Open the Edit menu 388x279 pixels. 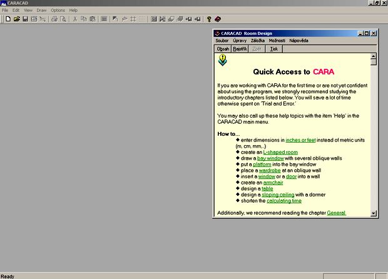[16, 10]
